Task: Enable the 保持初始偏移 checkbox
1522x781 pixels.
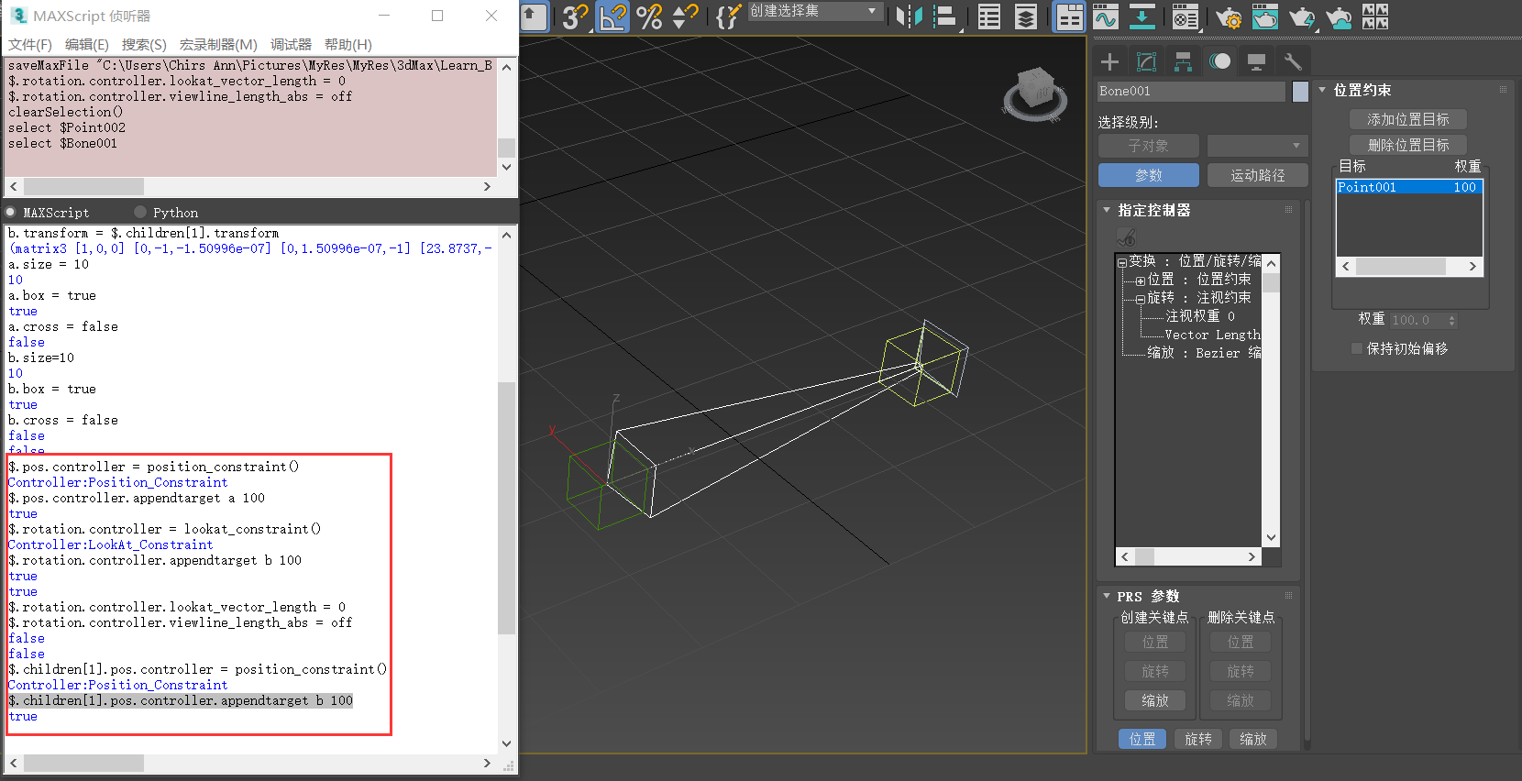Action: (x=1357, y=348)
